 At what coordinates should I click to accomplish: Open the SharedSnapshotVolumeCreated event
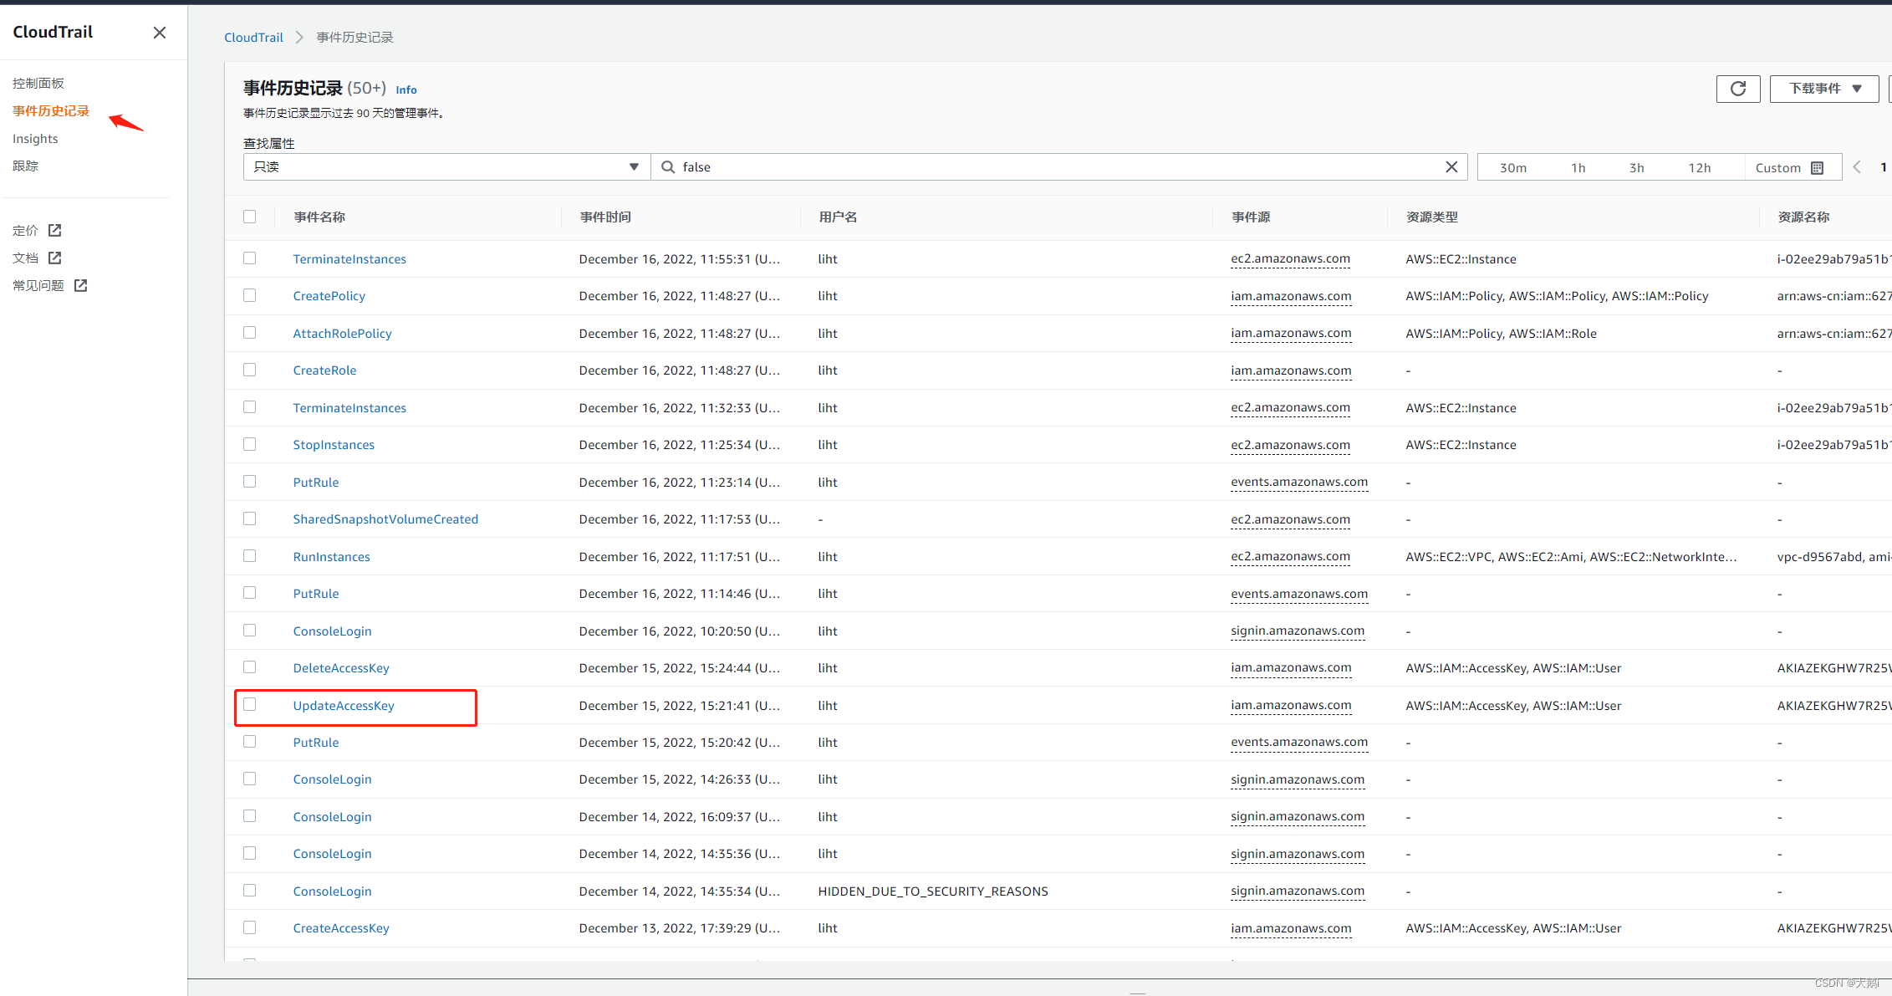pyautogui.click(x=385, y=519)
